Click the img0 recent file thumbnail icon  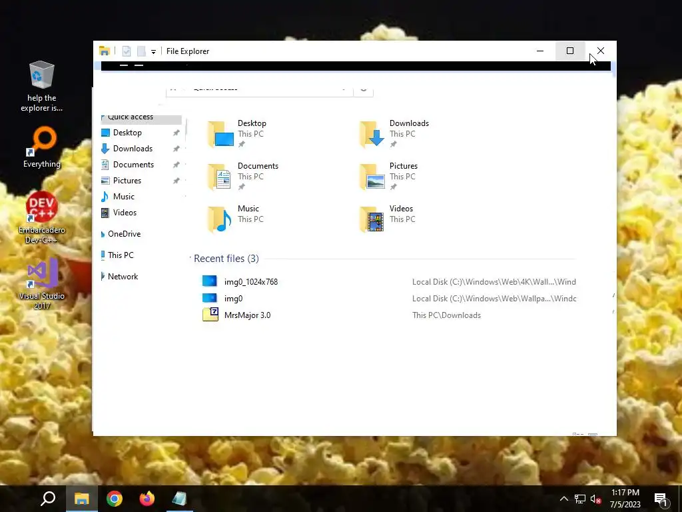click(x=210, y=298)
